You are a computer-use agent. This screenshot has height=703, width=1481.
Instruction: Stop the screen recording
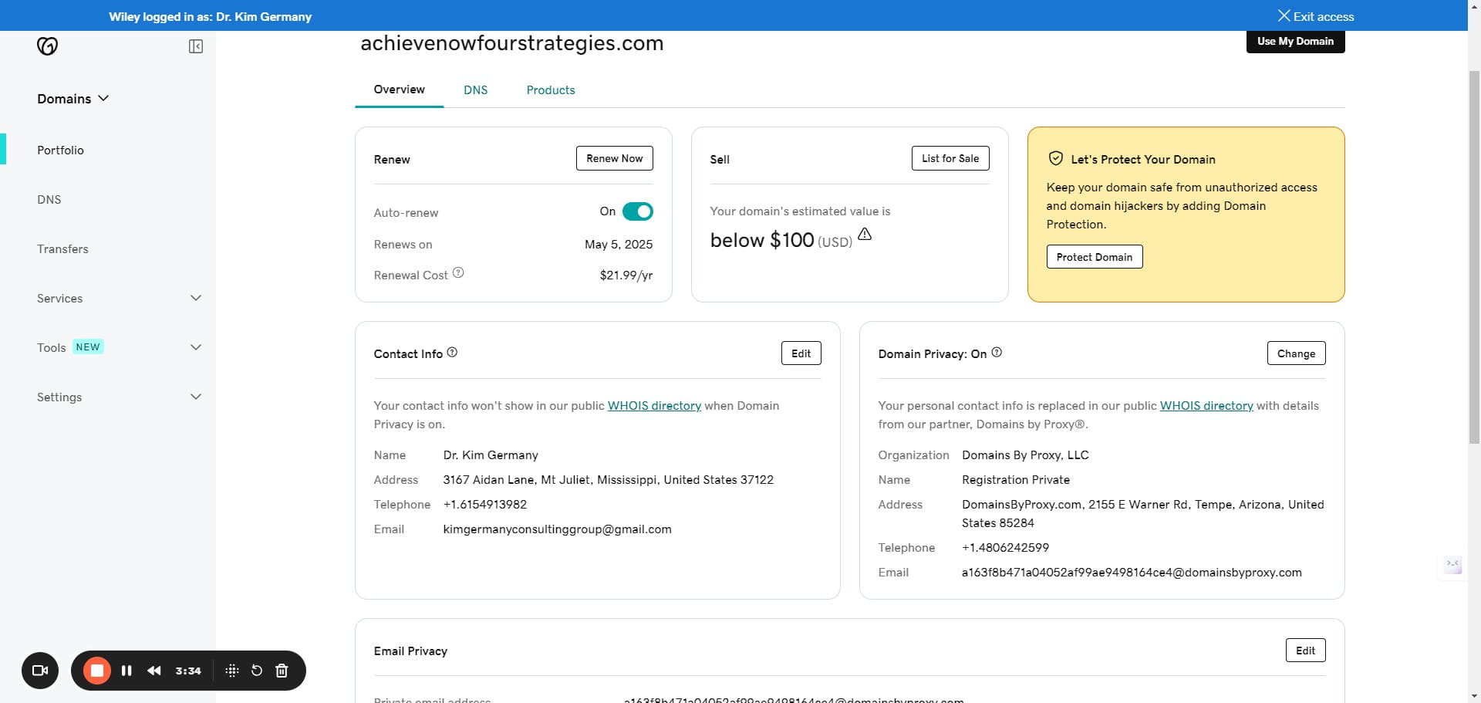click(97, 671)
